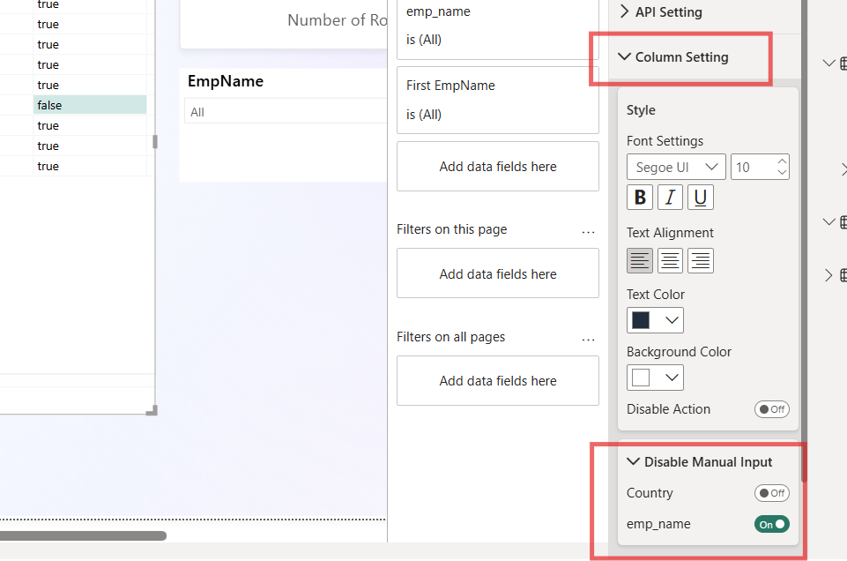This screenshot has height=561, width=847.
Task: Click the EmpName slicer All input box
Action: (286, 112)
